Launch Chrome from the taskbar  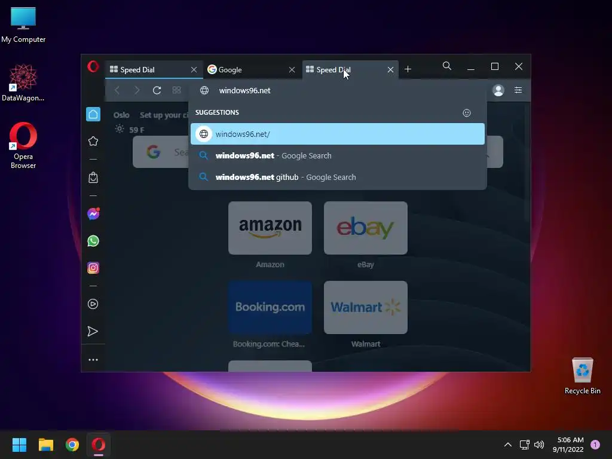point(72,445)
